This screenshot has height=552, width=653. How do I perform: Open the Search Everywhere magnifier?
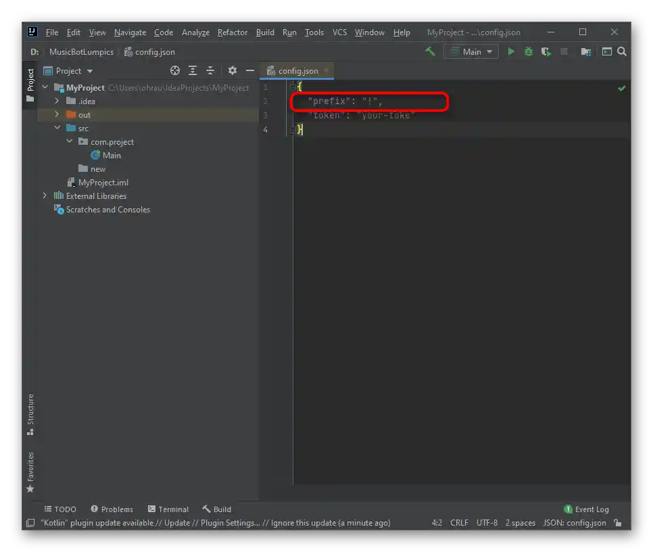pyautogui.click(x=622, y=51)
